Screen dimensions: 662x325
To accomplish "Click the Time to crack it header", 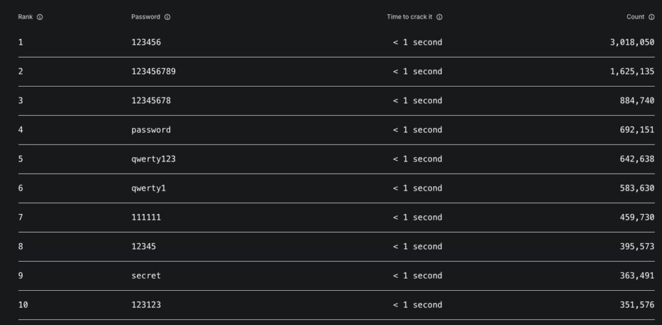I will click(x=409, y=17).
